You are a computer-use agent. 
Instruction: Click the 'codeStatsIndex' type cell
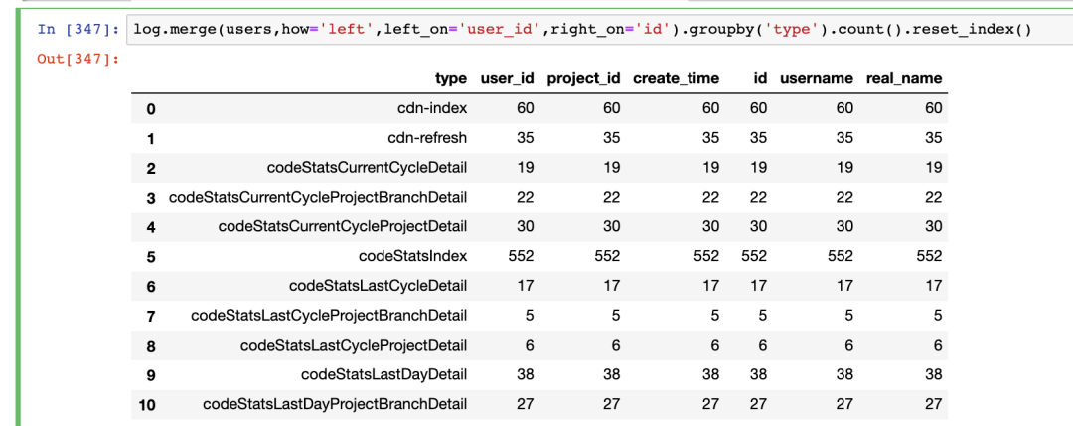coord(412,256)
